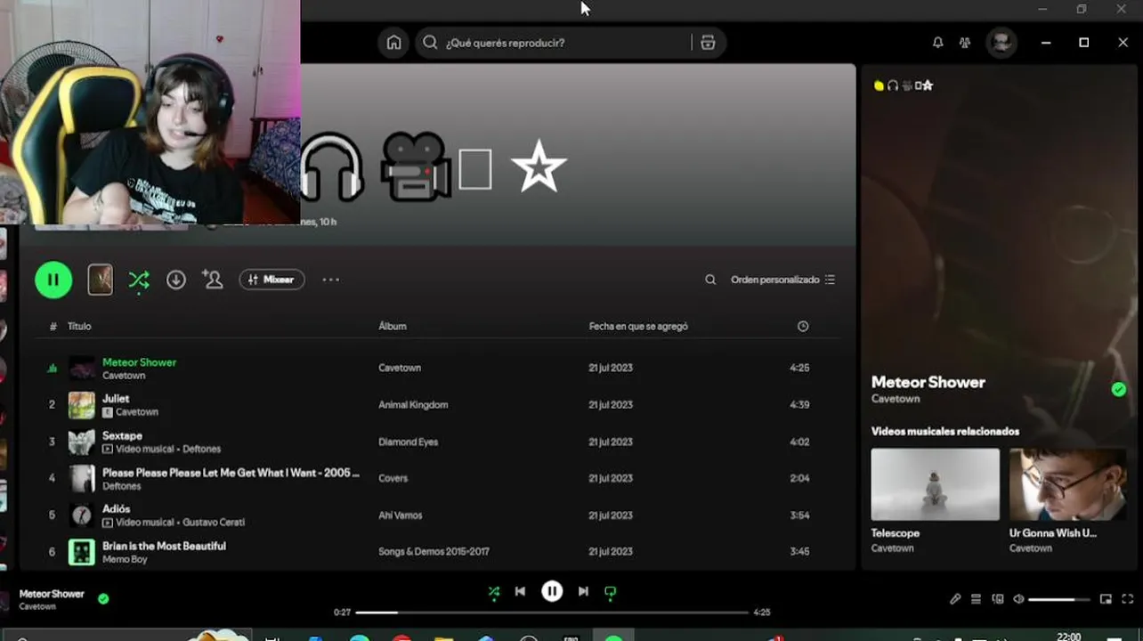Open the mini player icon
1143x641 pixels.
pyautogui.click(x=1106, y=599)
